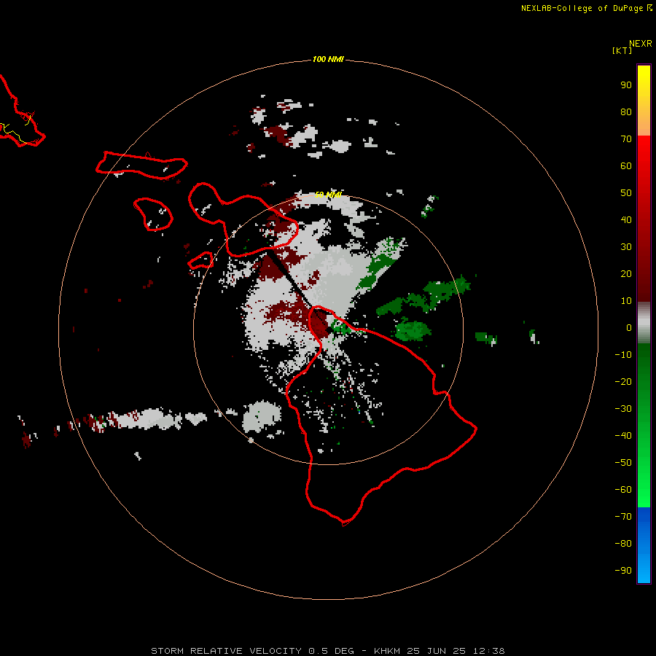The image size is (656, 656).
Task: Click the -20 label on the velocity scale
Action: pos(623,381)
